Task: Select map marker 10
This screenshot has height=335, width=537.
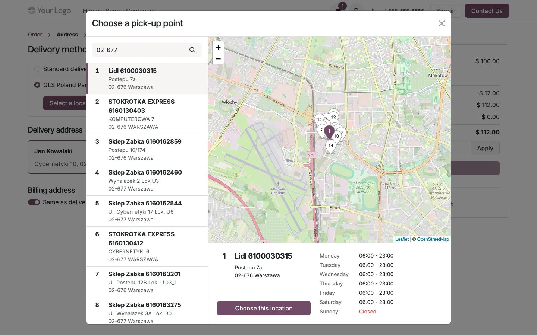Action: coord(337,137)
